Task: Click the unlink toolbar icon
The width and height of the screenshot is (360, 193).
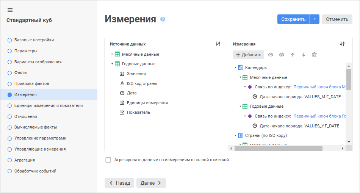Action: point(282,55)
